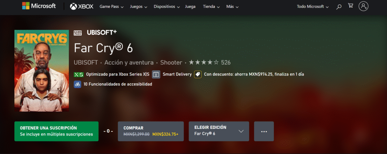Open the search magnifier icon

click(339, 7)
